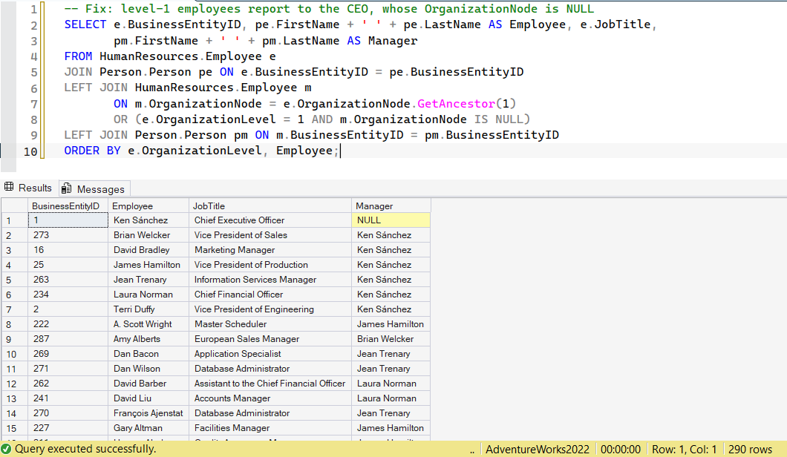Select 'Master Scheduler' job title cell

click(x=270, y=324)
